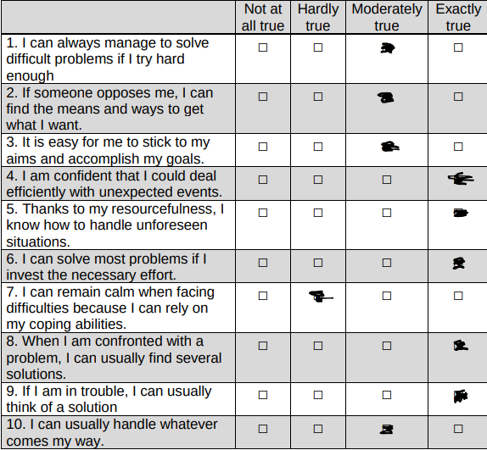Select 'Hardly true' for question 2
Screen dimensions: 487x450
(318, 97)
